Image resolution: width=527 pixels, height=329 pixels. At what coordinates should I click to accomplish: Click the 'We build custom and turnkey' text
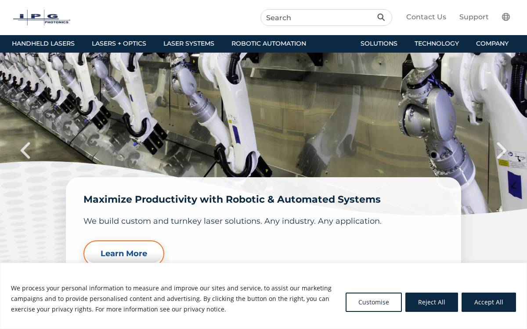pos(232,221)
